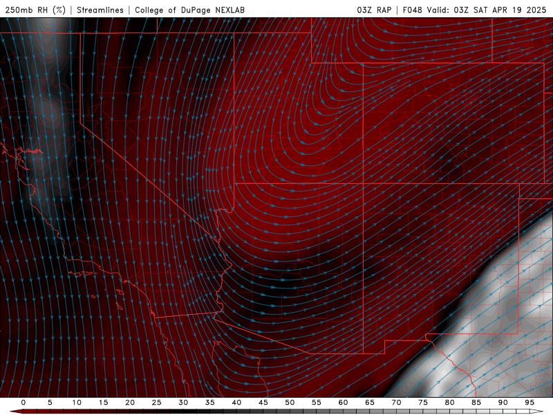Click 'F048 Valid: 03Z SAT APR 19 2025' text
Screen dimensions: 553x415
coord(474,10)
